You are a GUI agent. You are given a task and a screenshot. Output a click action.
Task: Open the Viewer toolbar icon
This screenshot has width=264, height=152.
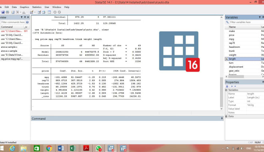[17, 12]
